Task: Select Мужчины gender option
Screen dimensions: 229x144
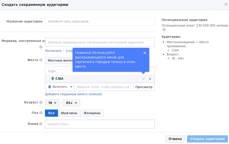Action: [69, 113]
